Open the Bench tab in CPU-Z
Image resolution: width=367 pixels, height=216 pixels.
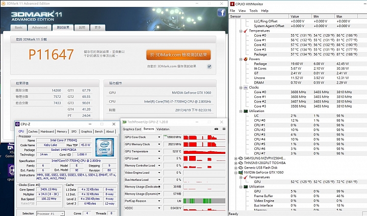coord(99,131)
